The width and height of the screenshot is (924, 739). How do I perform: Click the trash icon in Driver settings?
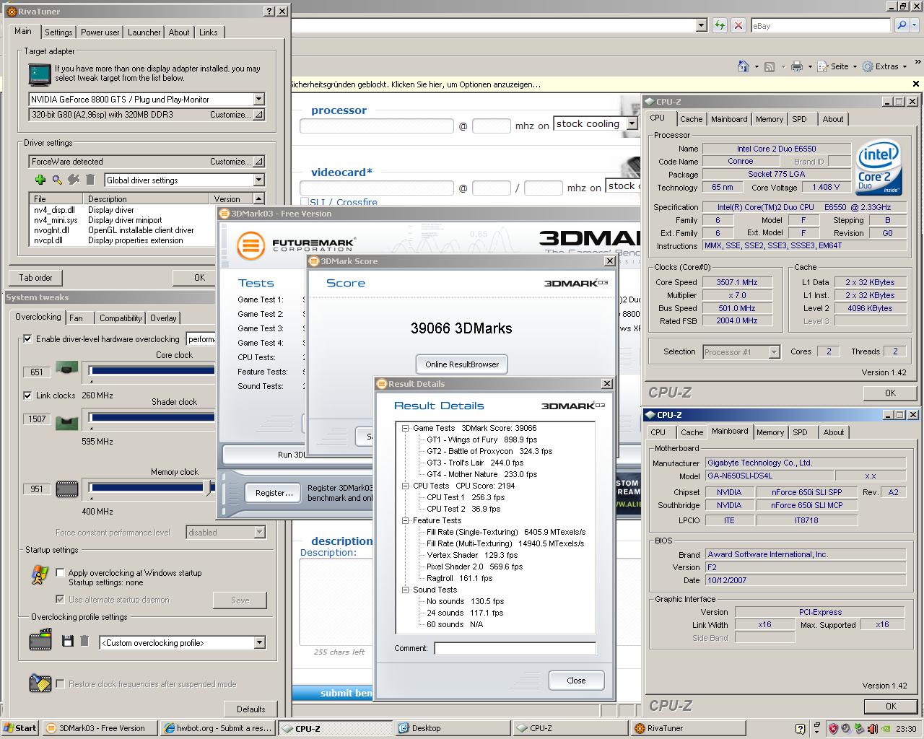tap(90, 180)
